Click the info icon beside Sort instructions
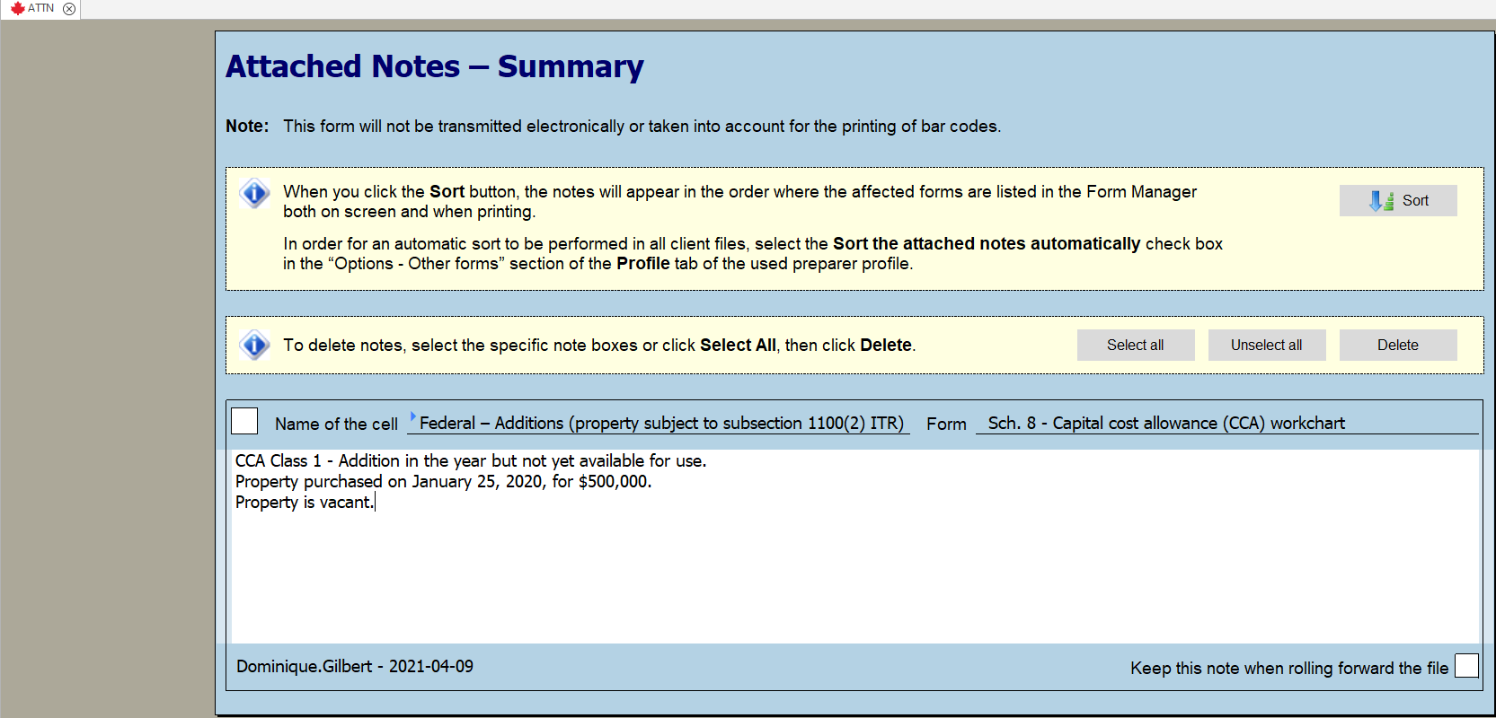The height and width of the screenshot is (718, 1496). coord(255,193)
